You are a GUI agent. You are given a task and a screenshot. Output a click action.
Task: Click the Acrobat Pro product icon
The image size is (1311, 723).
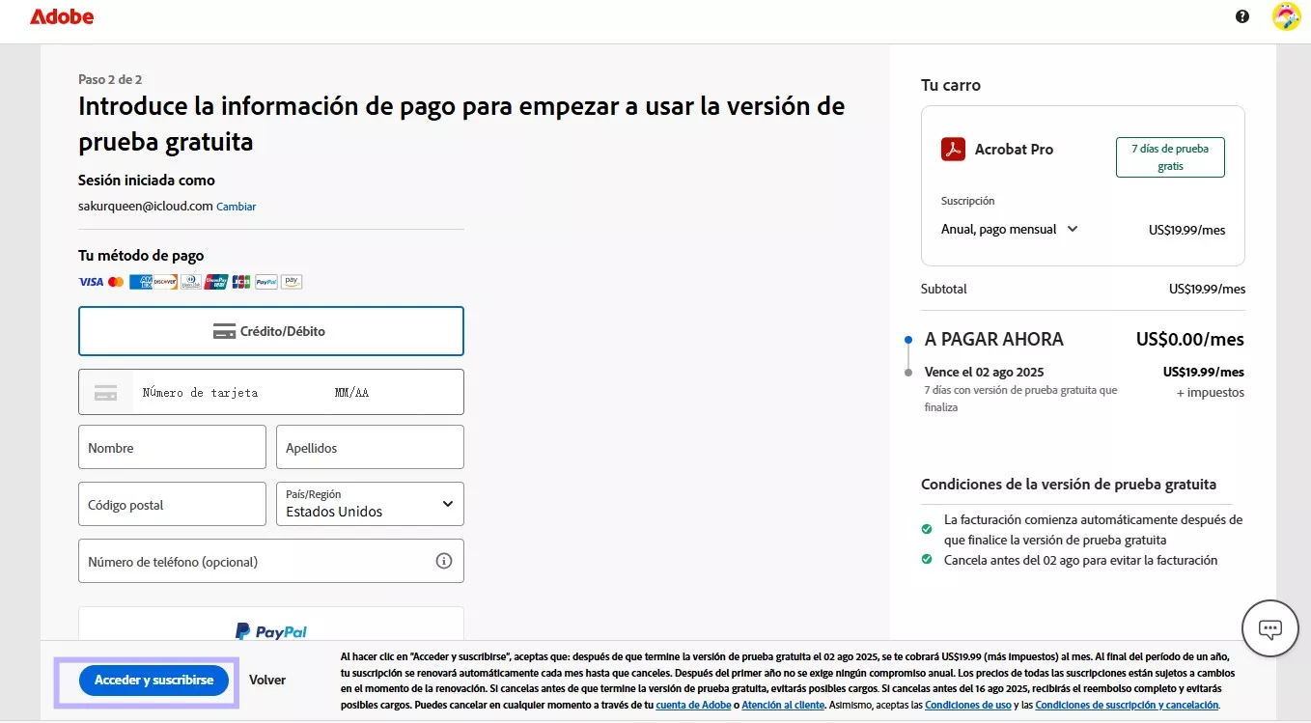(x=953, y=150)
